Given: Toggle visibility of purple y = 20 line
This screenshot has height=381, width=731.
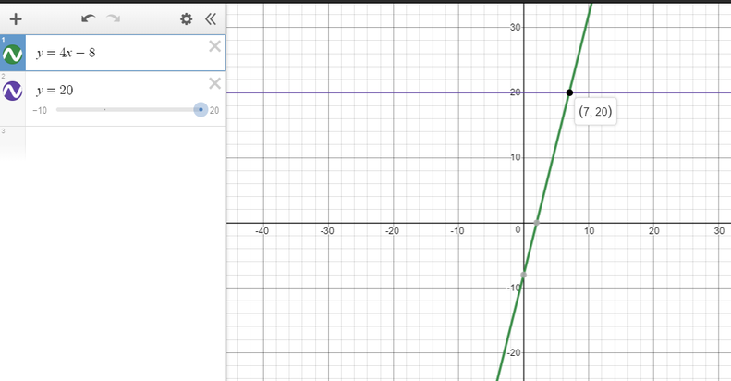Looking at the screenshot, I should pos(13,91).
